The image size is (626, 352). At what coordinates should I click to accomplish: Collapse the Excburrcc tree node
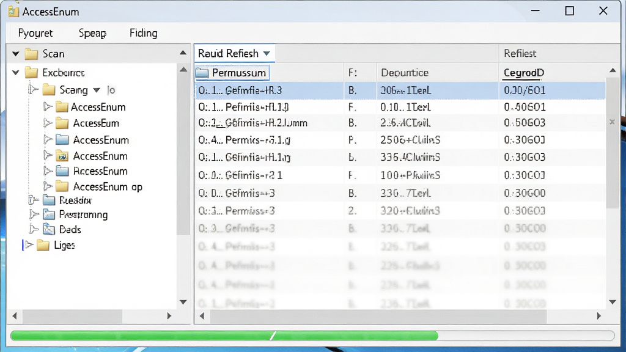pos(15,73)
